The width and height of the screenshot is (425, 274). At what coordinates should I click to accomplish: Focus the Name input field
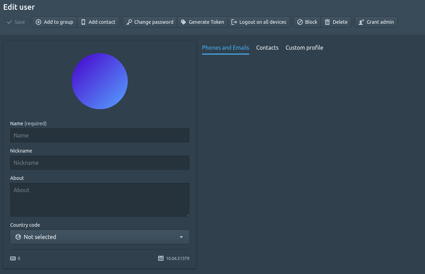(100, 135)
